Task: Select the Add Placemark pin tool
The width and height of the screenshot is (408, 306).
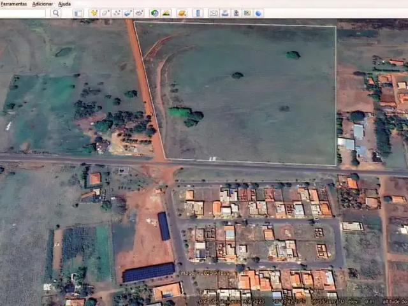Action: click(94, 13)
